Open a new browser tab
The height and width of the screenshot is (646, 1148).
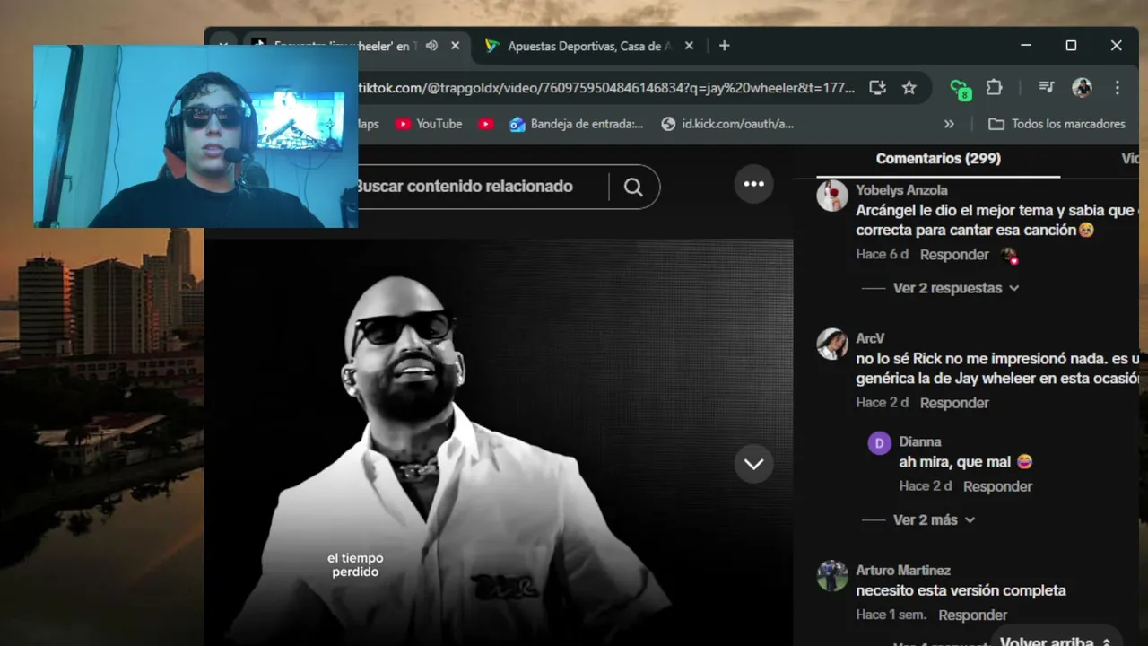click(x=724, y=46)
